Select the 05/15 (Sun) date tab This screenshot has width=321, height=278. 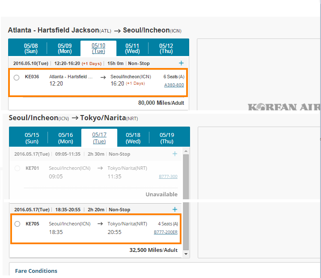[x=32, y=138]
